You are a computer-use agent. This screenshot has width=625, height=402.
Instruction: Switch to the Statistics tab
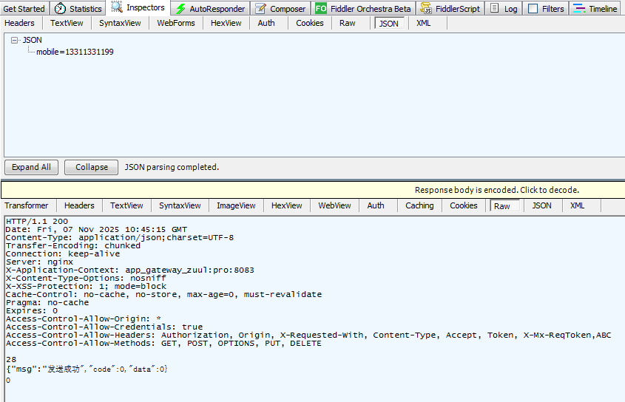click(x=78, y=9)
